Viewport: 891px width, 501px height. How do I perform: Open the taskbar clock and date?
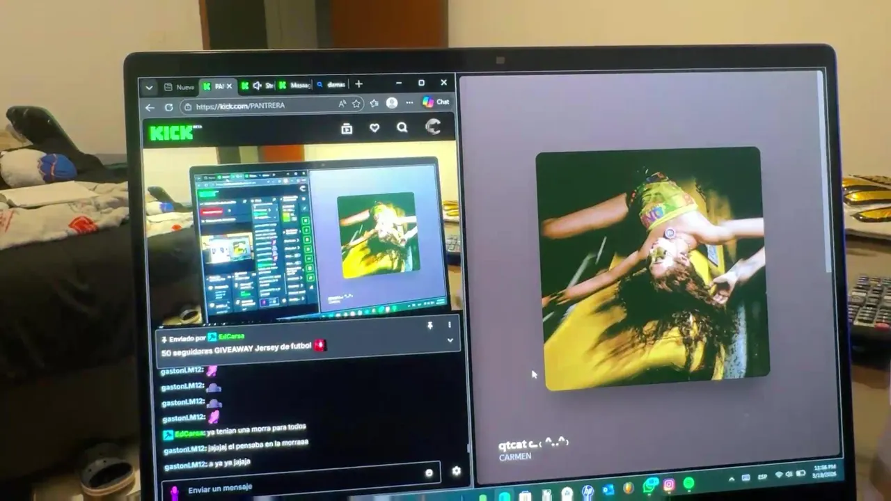826,471
